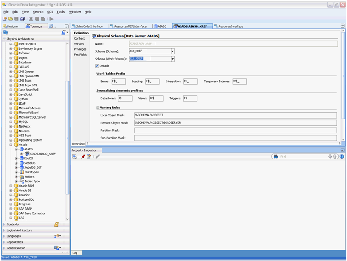Minimize the left navigator panel
The image size is (347, 261).
[67, 26]
